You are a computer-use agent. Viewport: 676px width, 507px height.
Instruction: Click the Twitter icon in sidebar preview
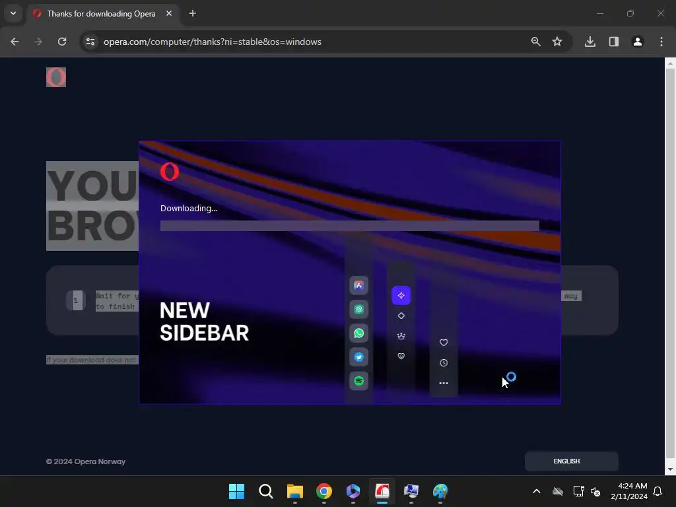(x=358, y=357)
